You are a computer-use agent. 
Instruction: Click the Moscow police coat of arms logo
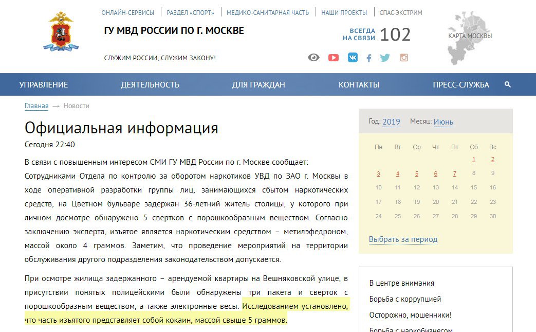click(x=61, y=31)
